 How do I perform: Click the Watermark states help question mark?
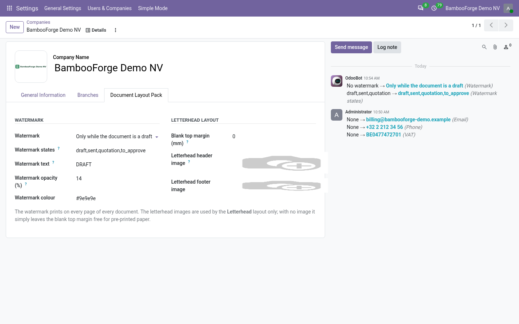coord(59,148)
